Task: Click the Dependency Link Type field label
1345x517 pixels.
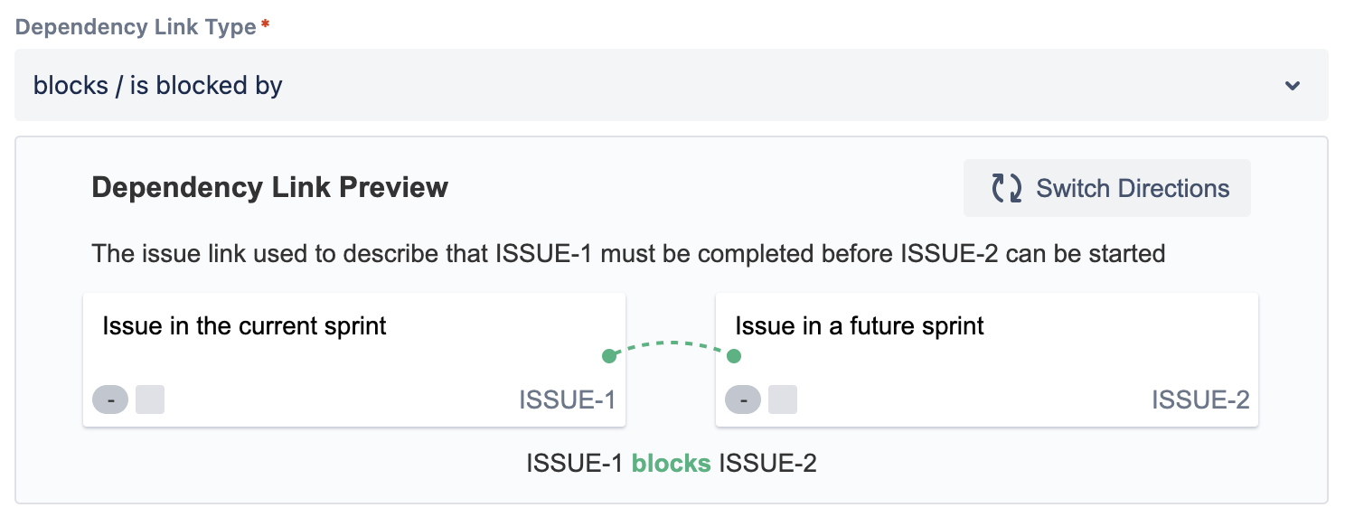Action: [136, 27]
